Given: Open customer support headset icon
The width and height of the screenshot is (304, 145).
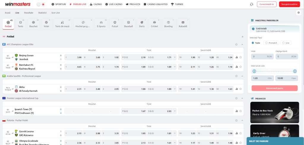Looking at the screenshot, I should (252, 4).
